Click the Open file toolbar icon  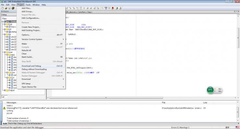tap(6, 8)
